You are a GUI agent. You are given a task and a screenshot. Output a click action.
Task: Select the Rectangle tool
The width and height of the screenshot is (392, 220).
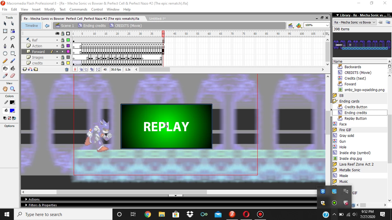coord(12,53)
